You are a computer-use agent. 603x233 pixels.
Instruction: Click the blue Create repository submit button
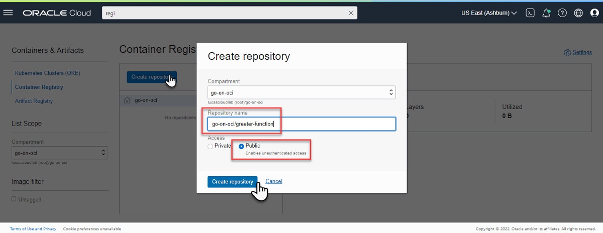coord(232,182)
